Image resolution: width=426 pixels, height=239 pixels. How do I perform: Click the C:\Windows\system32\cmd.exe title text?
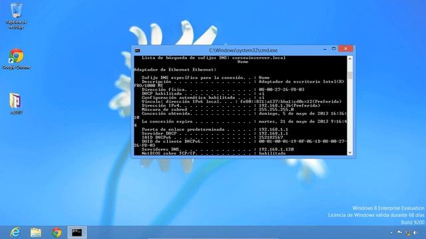click(x=243, y=50)
